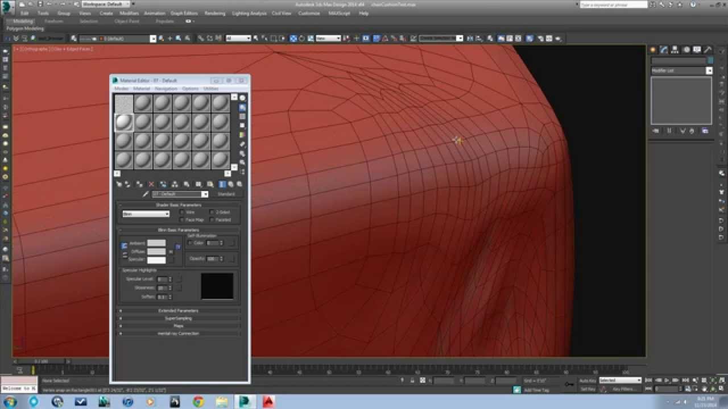Image resolution: width=728 pixels, height=409 pixels.
Task: Toggle Show Shaded Material in Viewport icon
Action: (x=210, y=185)
